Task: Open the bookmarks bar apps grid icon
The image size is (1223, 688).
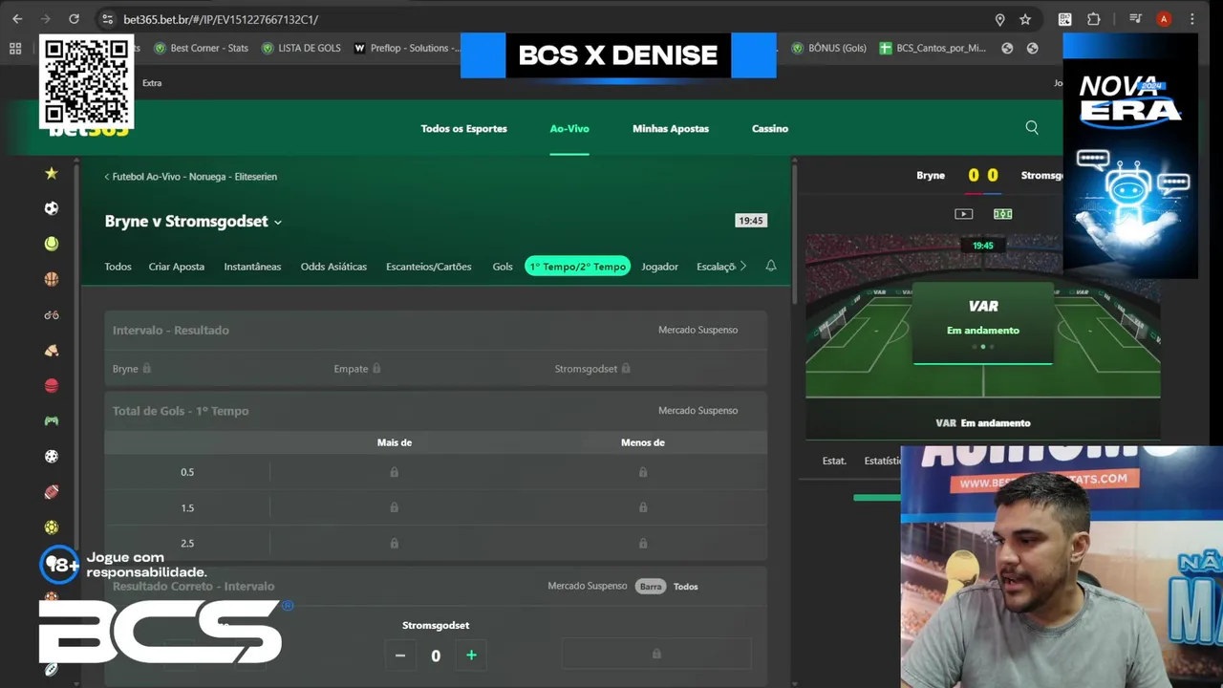Action: [x=15, y=48]
